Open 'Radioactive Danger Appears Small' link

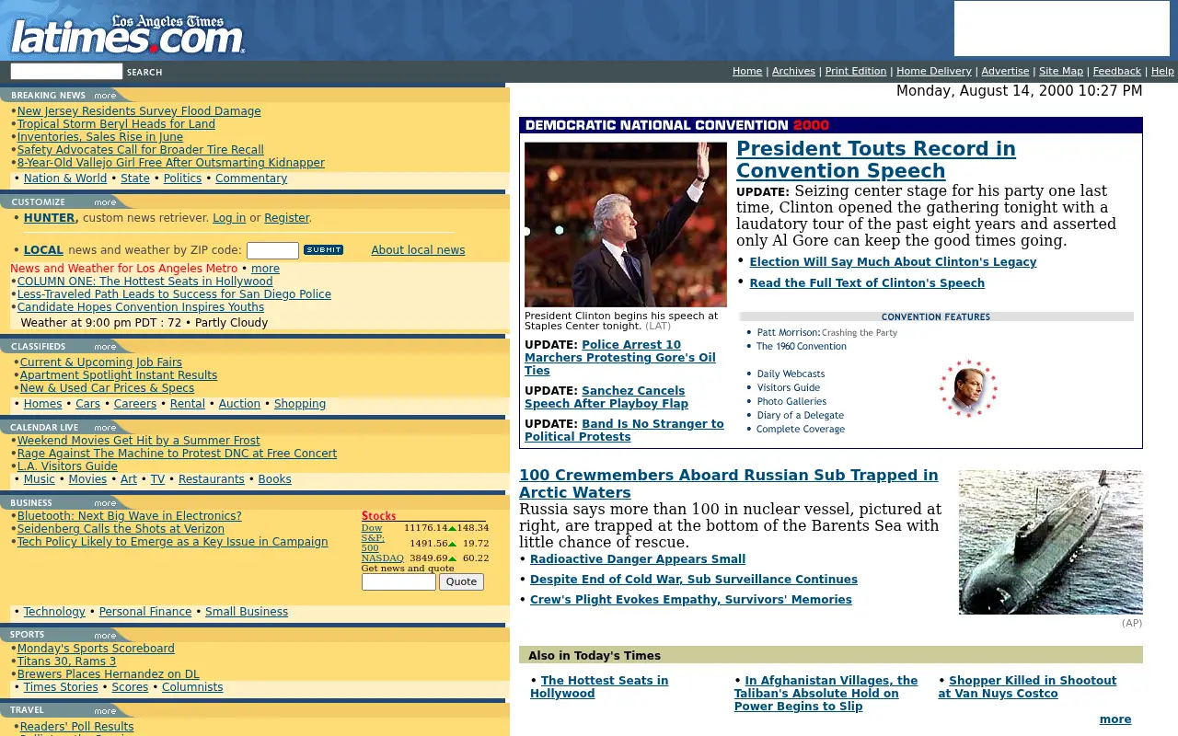click(x=638, y=559)
